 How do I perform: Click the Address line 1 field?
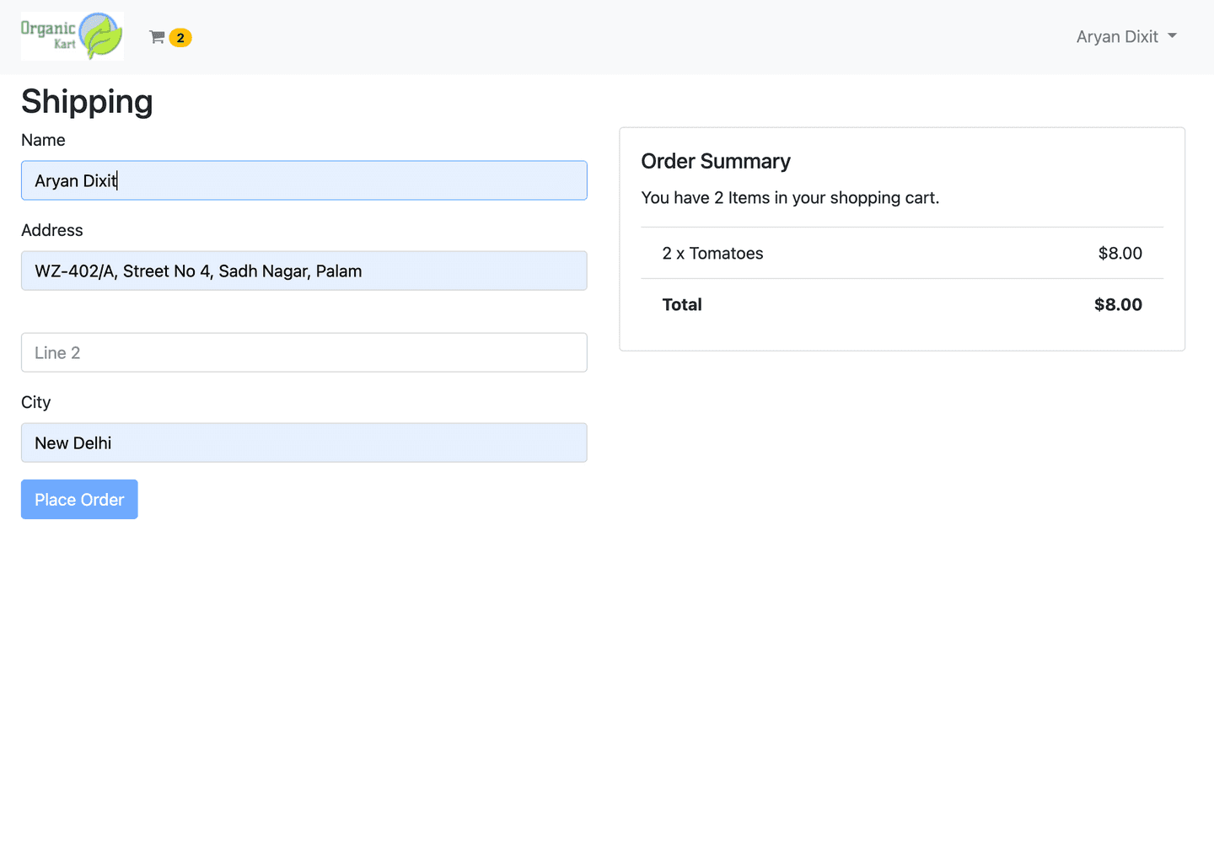[x=304, y=271]
